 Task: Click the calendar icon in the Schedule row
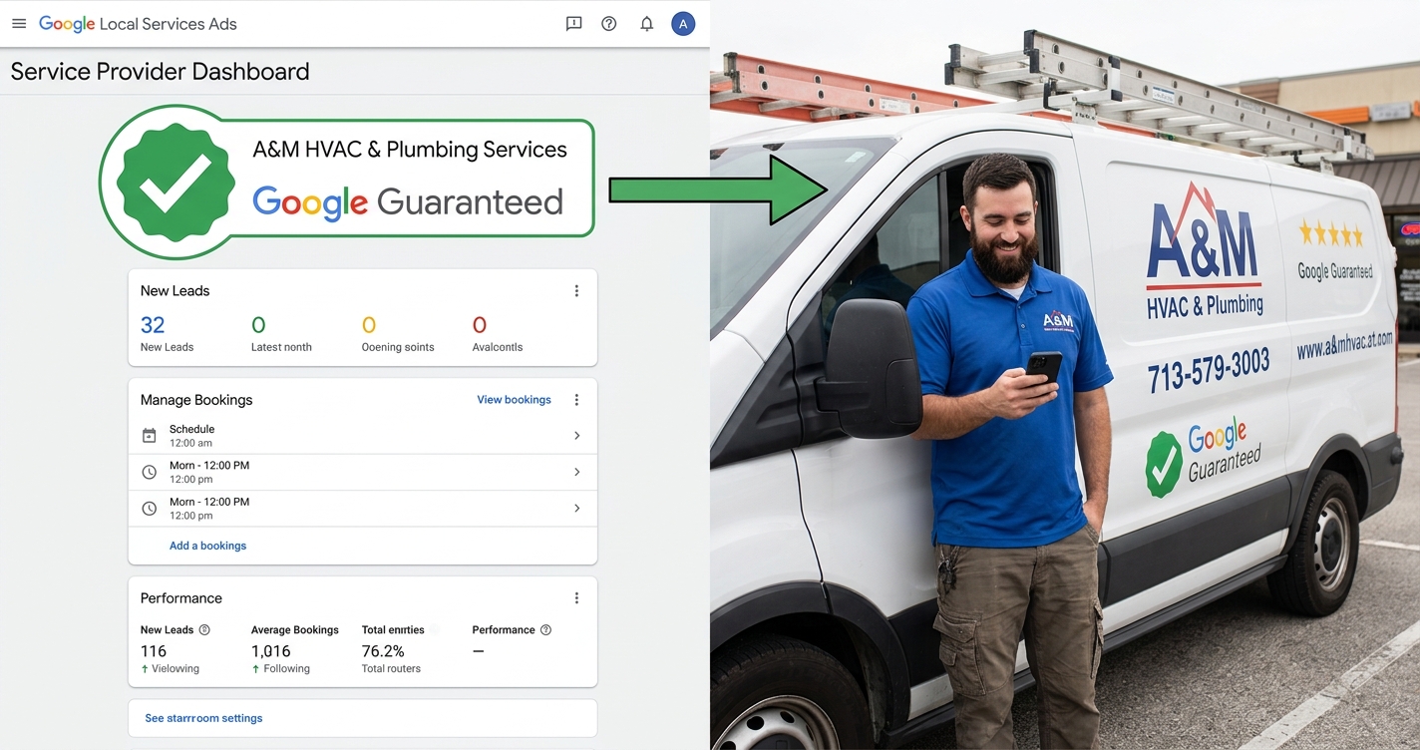(150, 436)
